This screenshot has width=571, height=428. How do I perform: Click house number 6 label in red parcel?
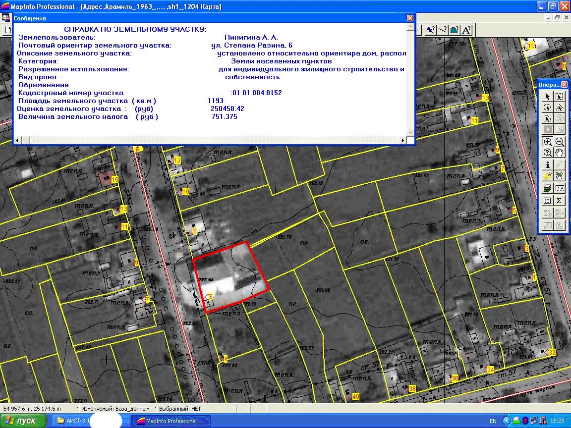point(211,297)
